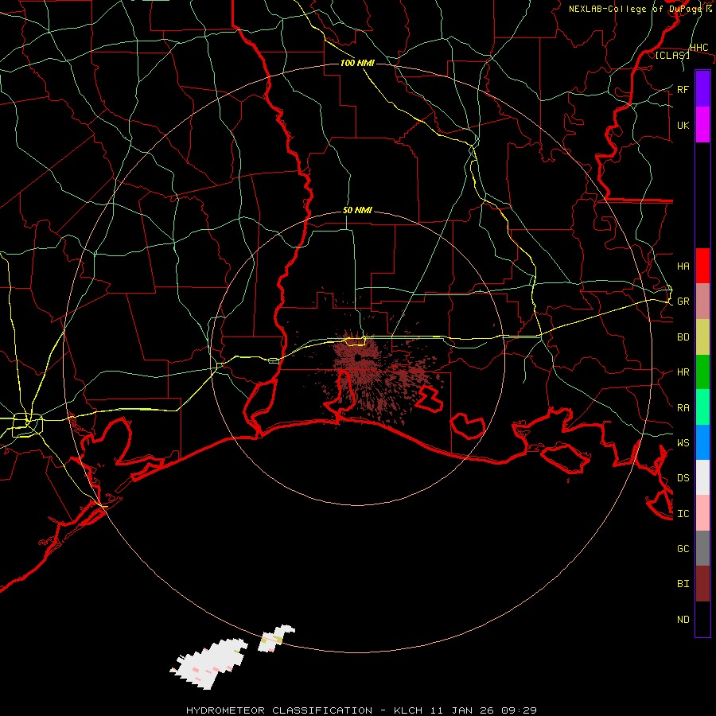Viewport: 716px width, 716px height.
Task: Click the NEXLAB-College of DuPage credit
Action: [x=640, y=9]
